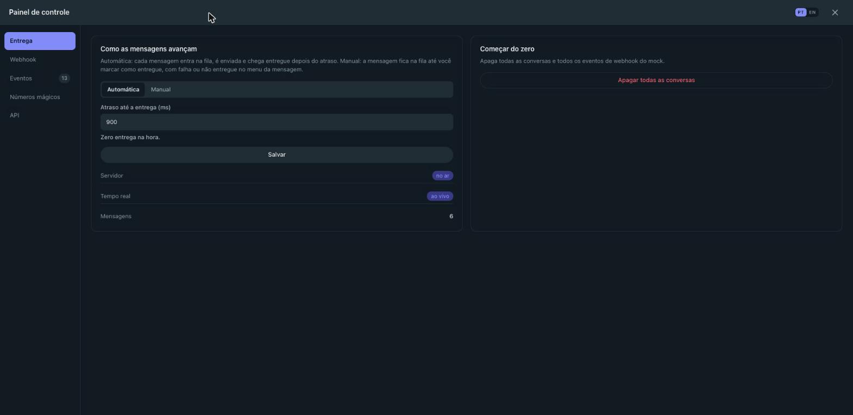Click the 'Como as mensagens avançam' heading

coord(149,49)
